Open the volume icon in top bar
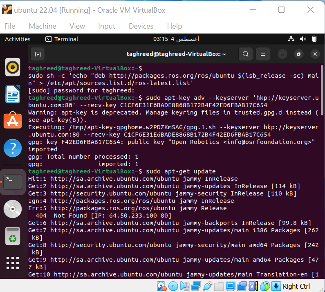This screenshot has width=325, height=292. (303, 39)
